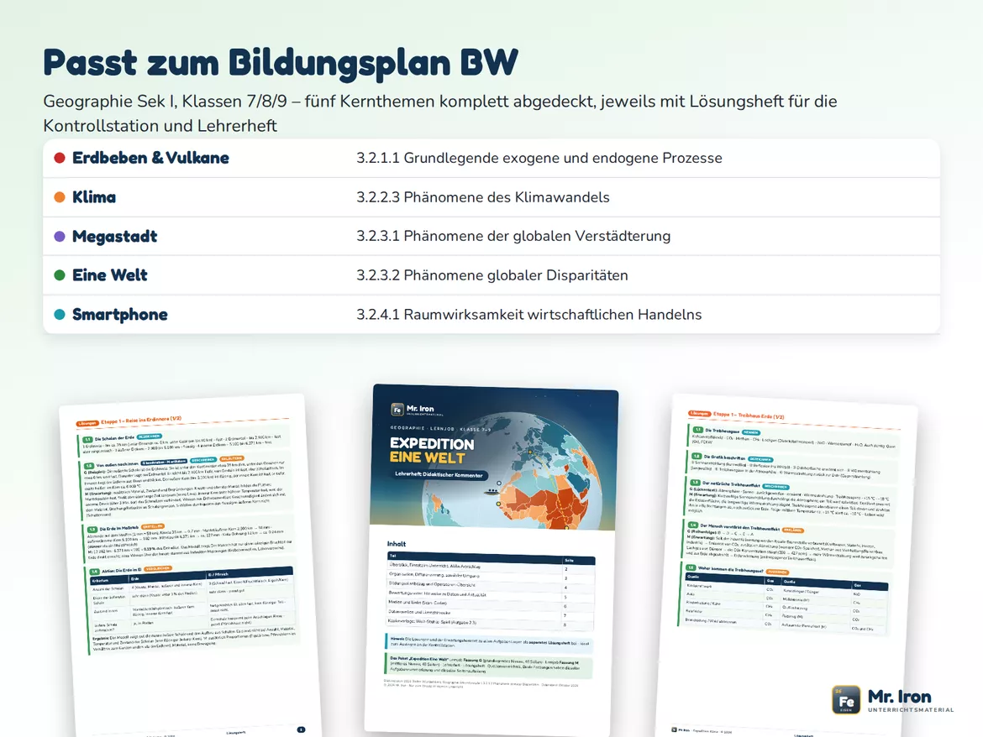Click the Fe logo on the Expedition cover
The image size is (983, 737).
click(397, 410)
